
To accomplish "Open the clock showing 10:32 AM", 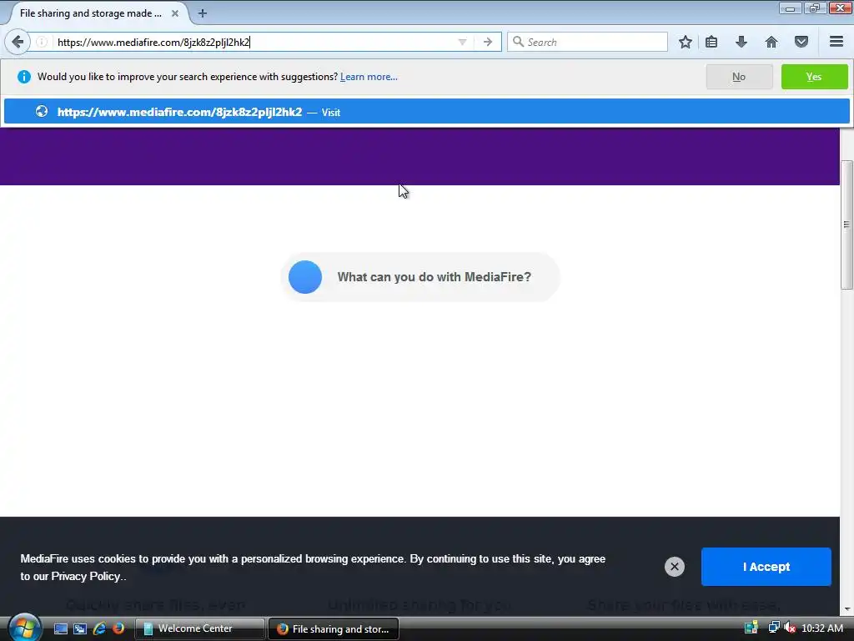I will click(821, 628).
